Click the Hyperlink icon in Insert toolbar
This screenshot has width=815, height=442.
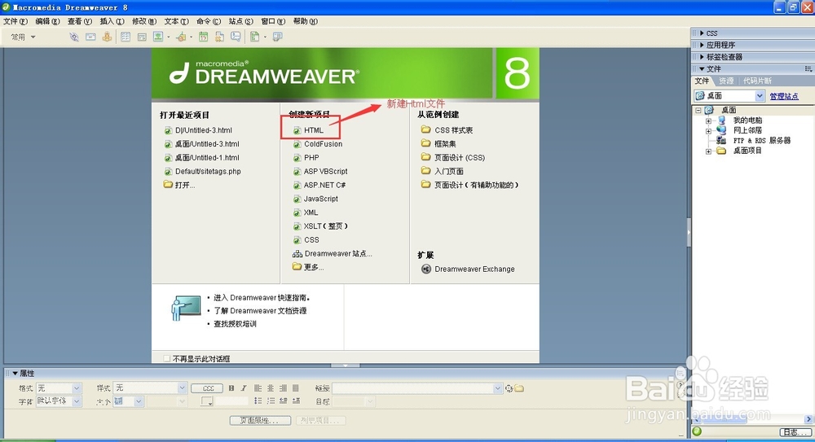[74, 37]
